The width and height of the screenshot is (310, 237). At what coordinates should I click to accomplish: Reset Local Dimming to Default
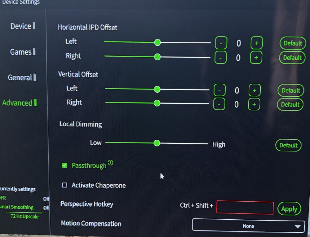click(x=288, y=145)
